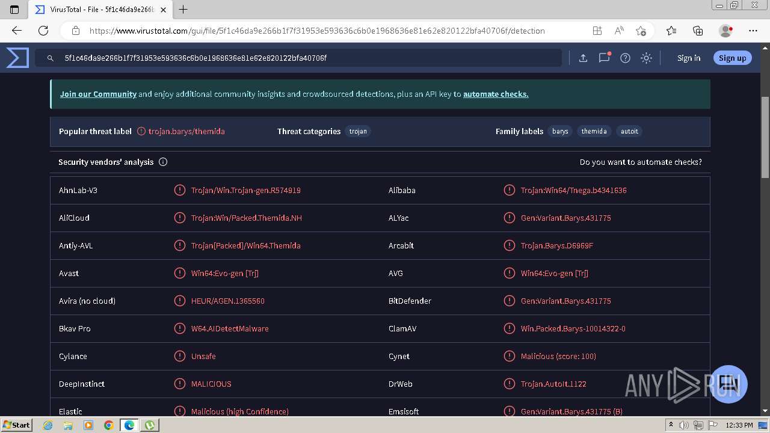The image size is (770, 433).
Task: Click the page vertical scrollbar thumb
Action: coord(765,137)
